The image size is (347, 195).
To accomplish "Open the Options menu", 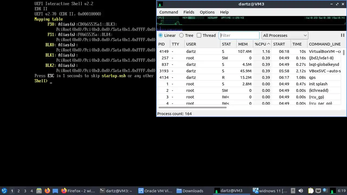I will [x=207, y=12].
